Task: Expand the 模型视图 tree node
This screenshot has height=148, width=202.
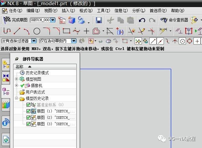Action: (x=16, y=79)
